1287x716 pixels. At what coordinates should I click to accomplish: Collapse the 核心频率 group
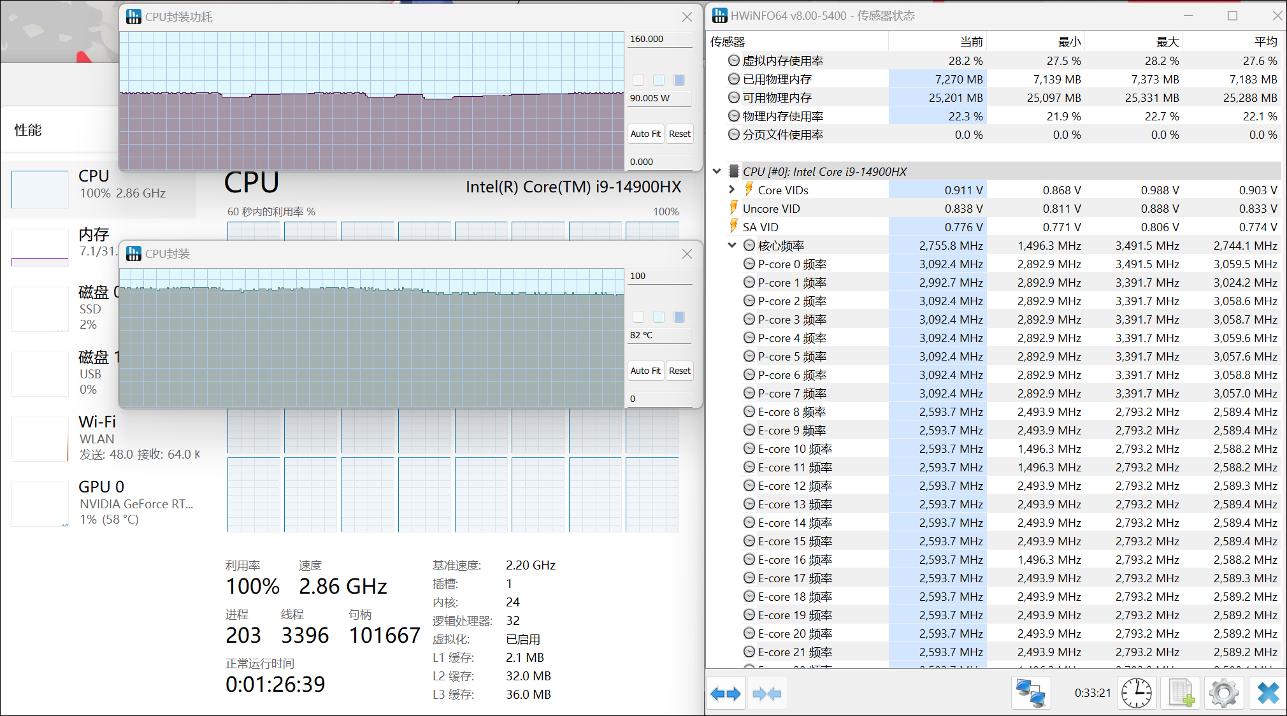pyautogui.click(x=731, y=245)
